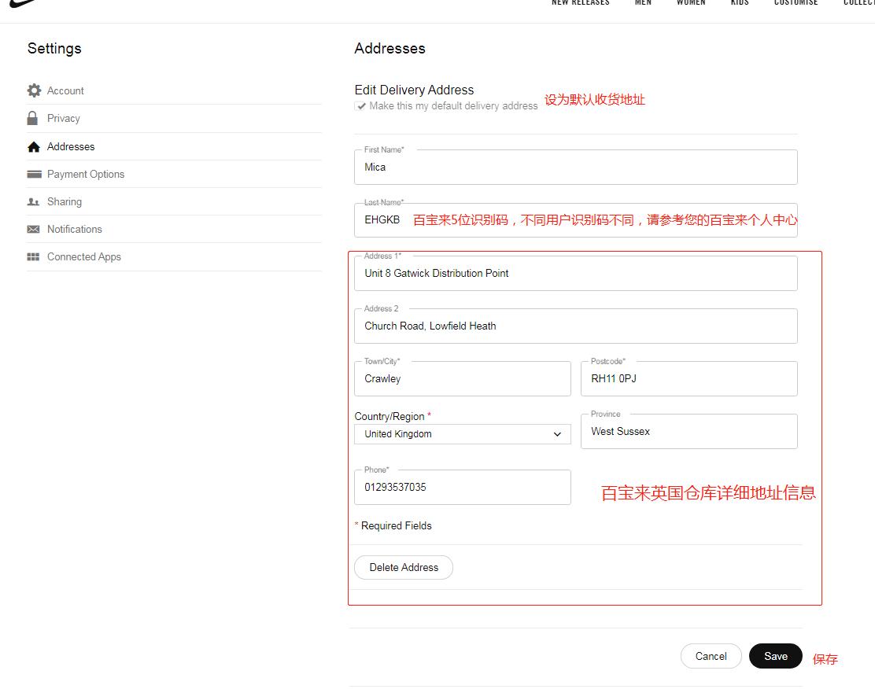Click the Delete Address button
Screen dimensions: 875x689
[x=403, y=567]
